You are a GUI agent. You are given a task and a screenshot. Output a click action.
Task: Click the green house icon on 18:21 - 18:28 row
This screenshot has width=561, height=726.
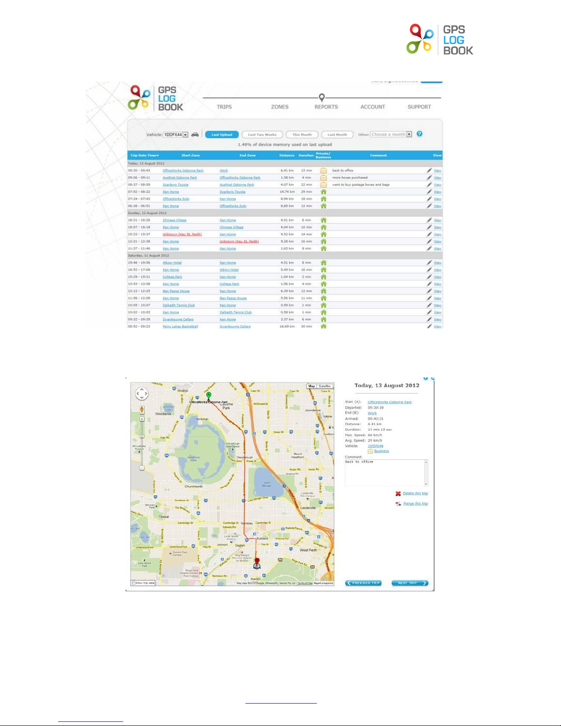coord(323,220)
